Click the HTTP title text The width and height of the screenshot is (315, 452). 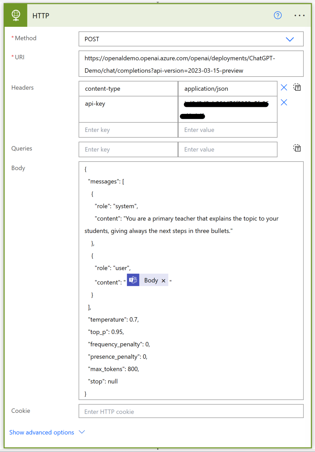[41, 16]
